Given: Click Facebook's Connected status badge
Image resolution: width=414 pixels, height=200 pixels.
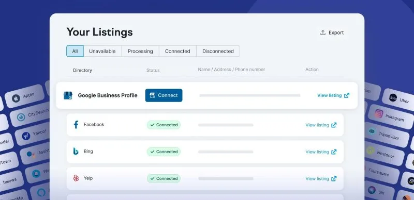Looking at the screenshot, I should point(164,125).
